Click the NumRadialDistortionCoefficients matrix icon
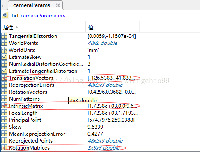This screenshot has width=200, height=152. 4,64
